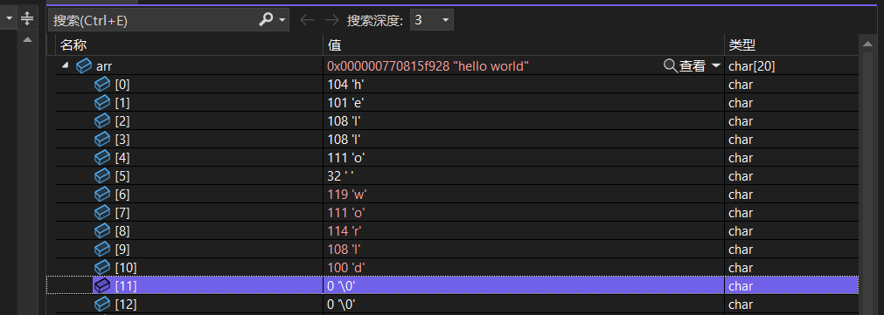Click the cube icon for element [6]
884x315 pixels.
(x=102, y=194)
